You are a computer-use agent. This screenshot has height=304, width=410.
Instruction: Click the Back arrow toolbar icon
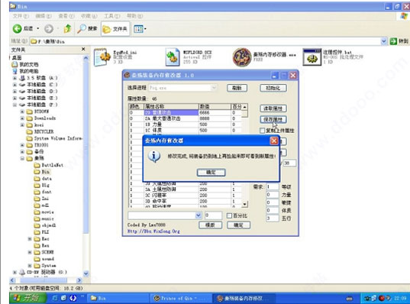(18, 28)
